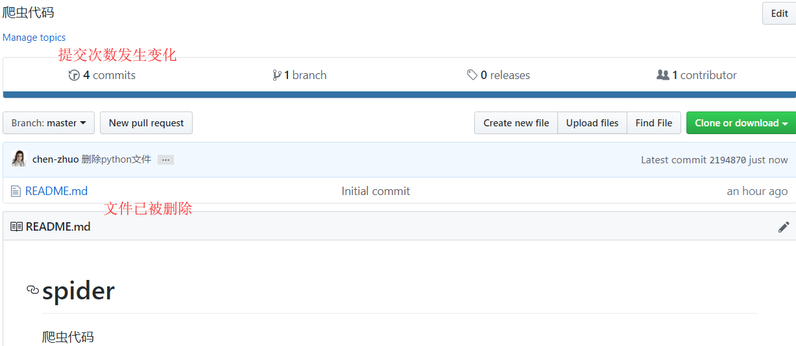Click the blue language bar
This screenshot has height=346, width=796.
(x=399, y=95)
